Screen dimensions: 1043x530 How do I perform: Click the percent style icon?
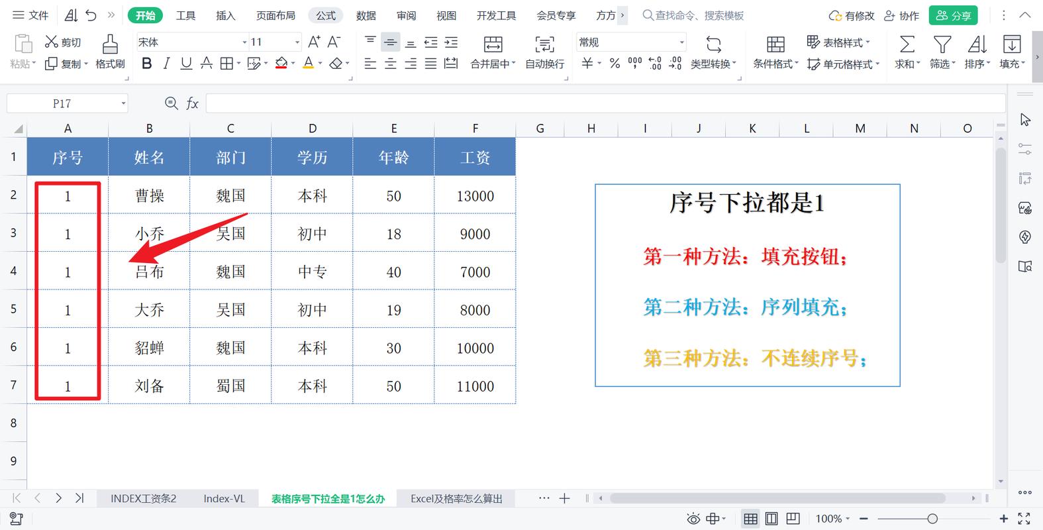coord(615,64)
